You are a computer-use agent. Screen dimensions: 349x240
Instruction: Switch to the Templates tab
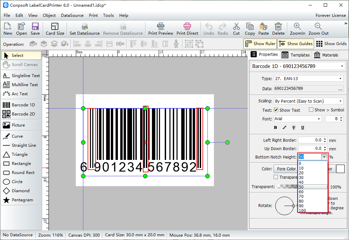pyautogui.click(x=295, y=55)
